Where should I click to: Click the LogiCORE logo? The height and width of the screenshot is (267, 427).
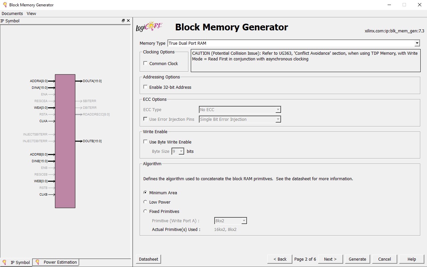[149, 27]
